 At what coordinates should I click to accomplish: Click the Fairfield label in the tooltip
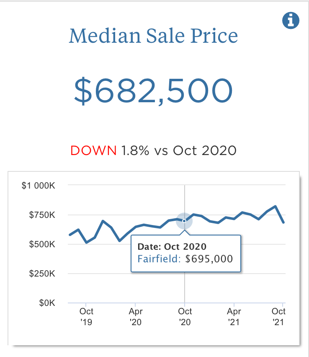tap(159, 259)
